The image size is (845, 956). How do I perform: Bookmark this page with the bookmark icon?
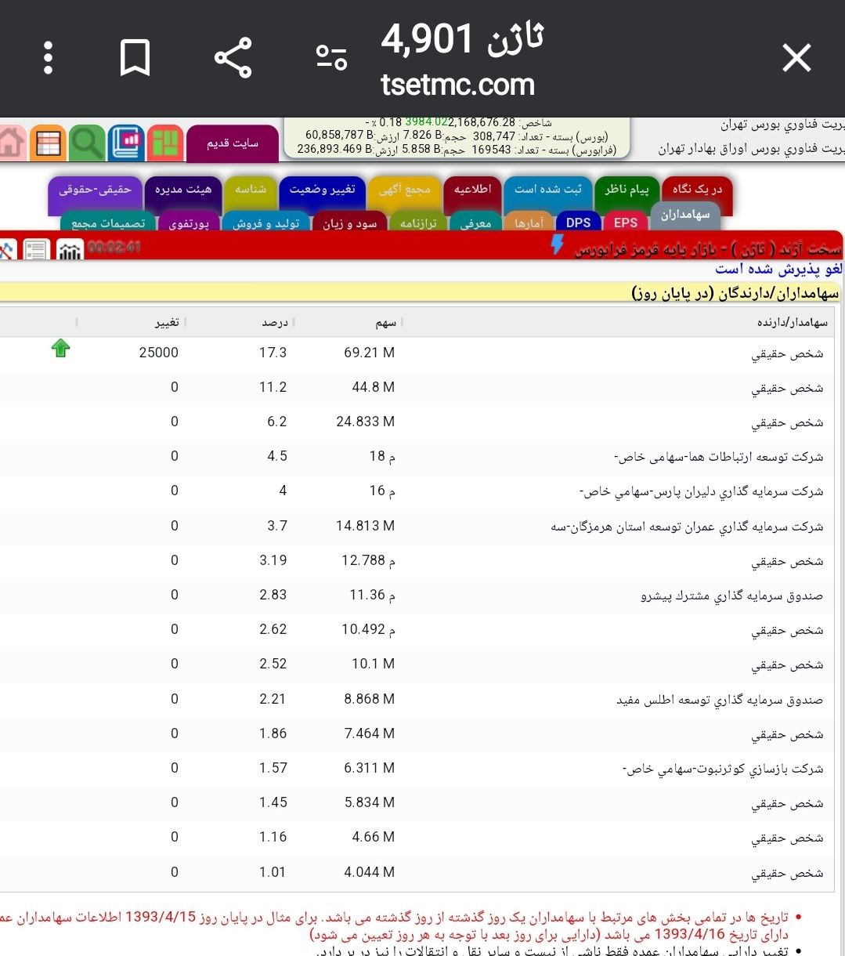tap(135, 59)
